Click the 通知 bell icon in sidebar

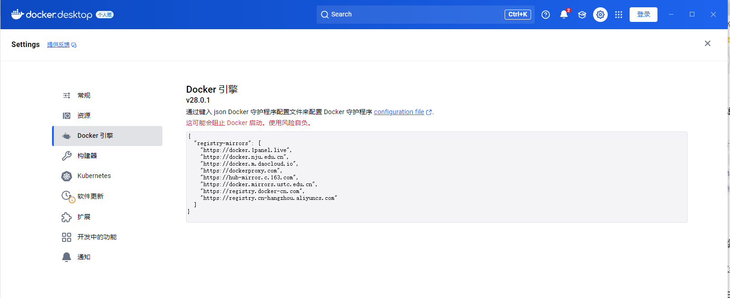click(67, 257)
